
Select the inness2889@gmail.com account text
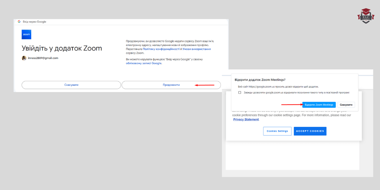pyautogui.click(x=43, y=58)
